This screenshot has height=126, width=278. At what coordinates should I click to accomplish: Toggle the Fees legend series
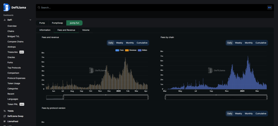(119, 50)
